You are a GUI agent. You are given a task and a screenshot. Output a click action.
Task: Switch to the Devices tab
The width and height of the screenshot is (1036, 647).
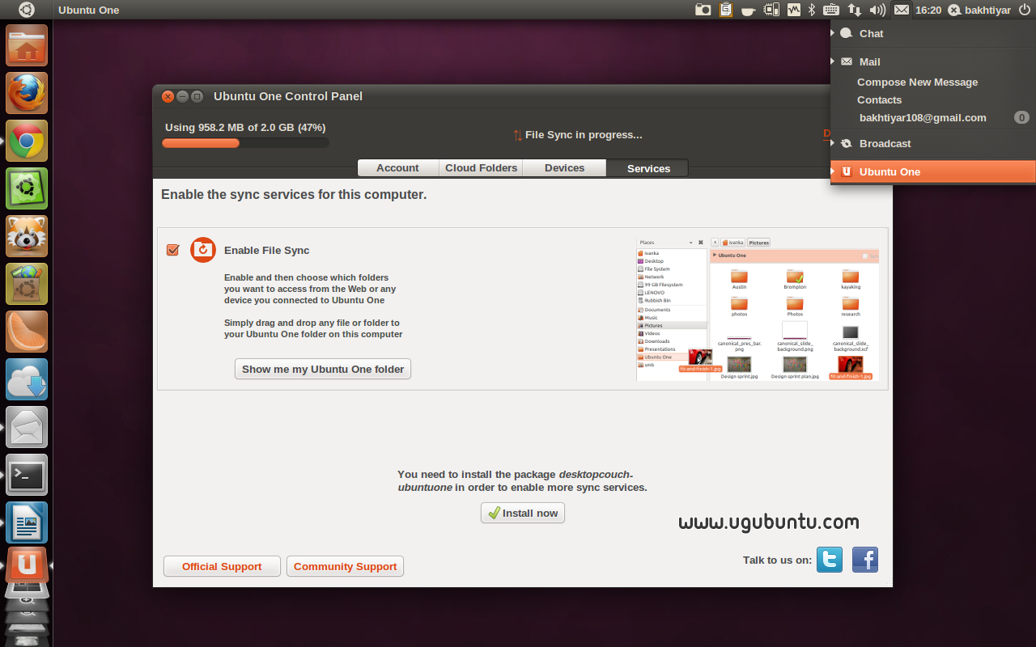point(564,167)
